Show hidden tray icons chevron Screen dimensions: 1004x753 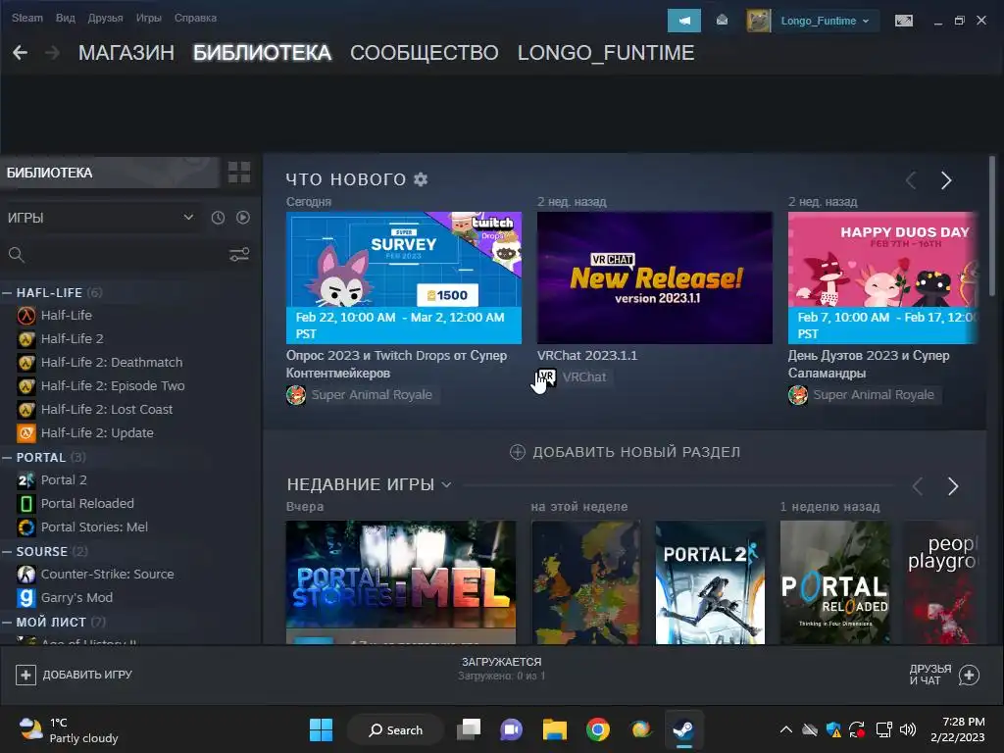[x=786, y=729]
